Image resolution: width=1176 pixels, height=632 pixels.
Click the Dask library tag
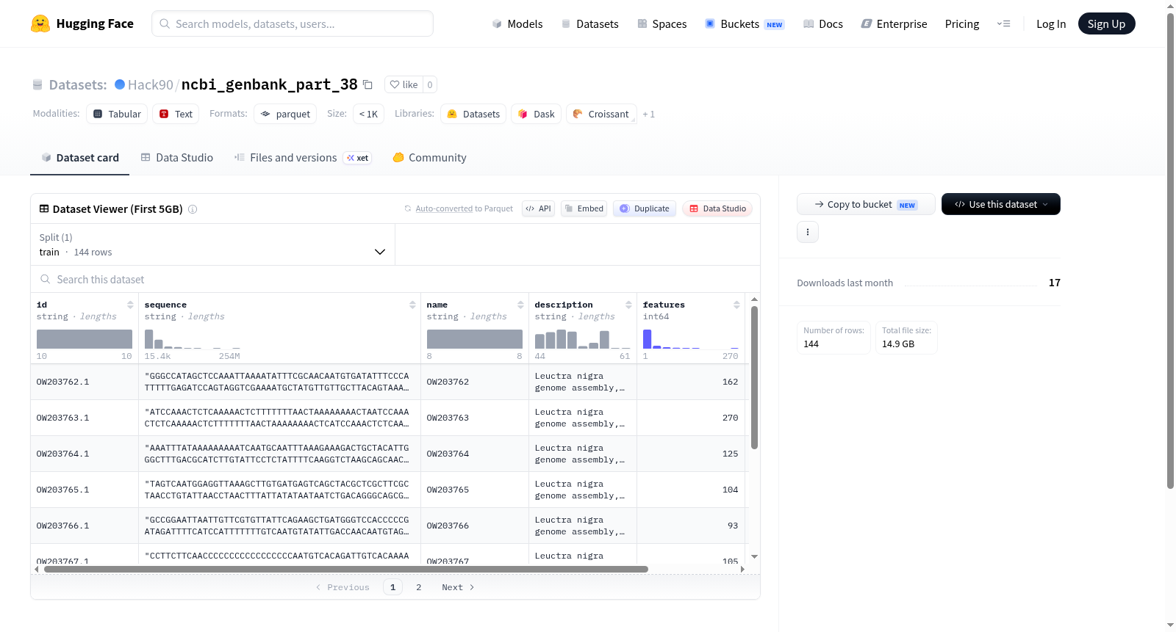(537, 114)
